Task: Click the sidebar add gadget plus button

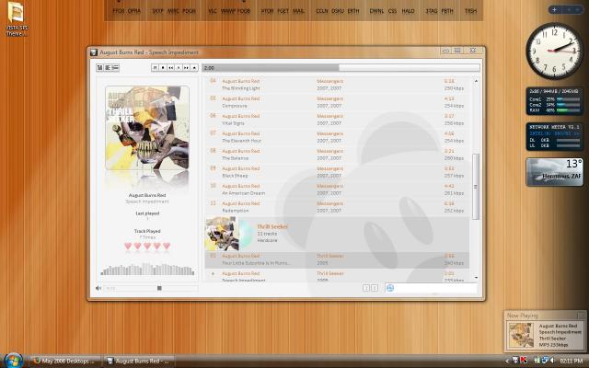Action: pyautogui.click(x=554, y=10)
